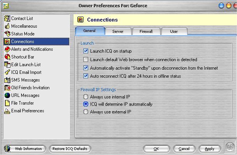Select ICQ will determine IP automatically
237x155 pixels.
click(86, 104)
